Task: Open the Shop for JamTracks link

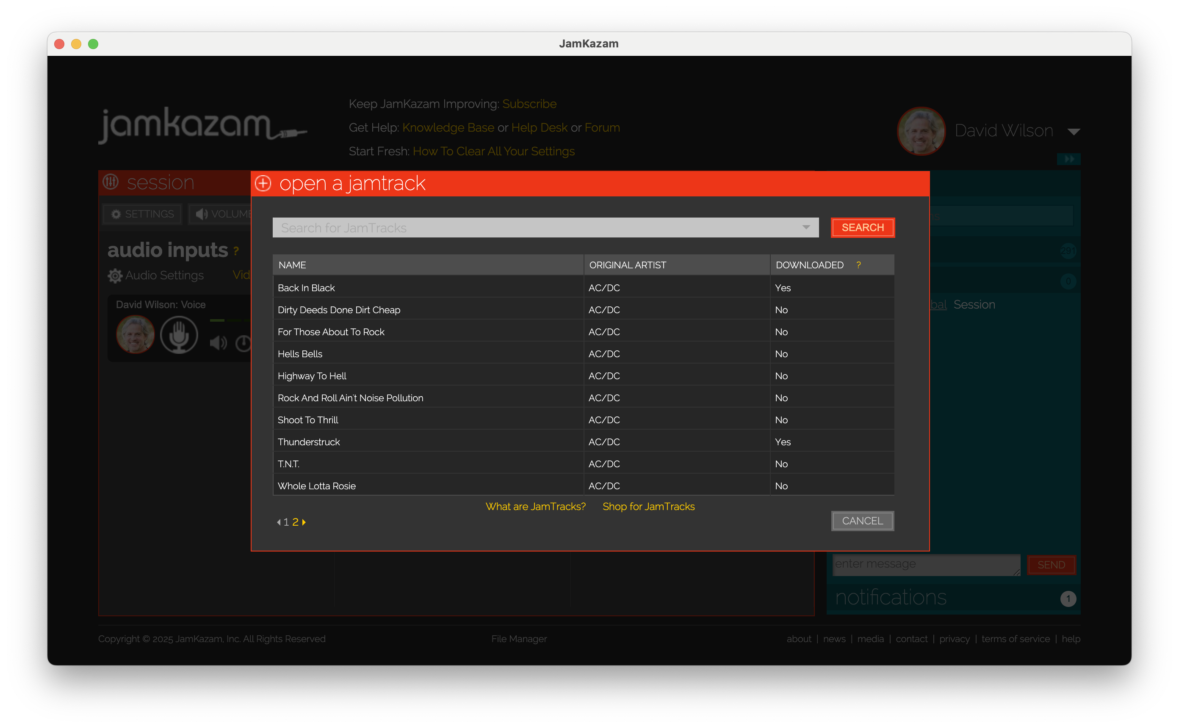Action: pyautogui.click(x=648, y=507)
